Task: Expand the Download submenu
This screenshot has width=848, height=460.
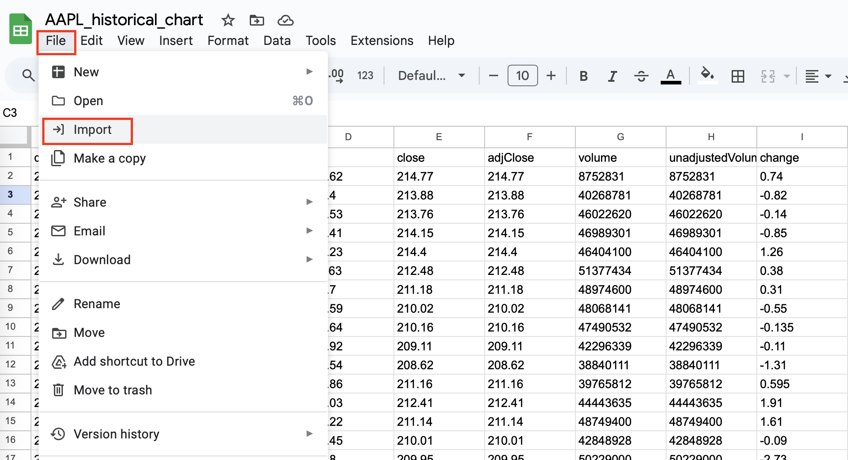Action: 183,260
